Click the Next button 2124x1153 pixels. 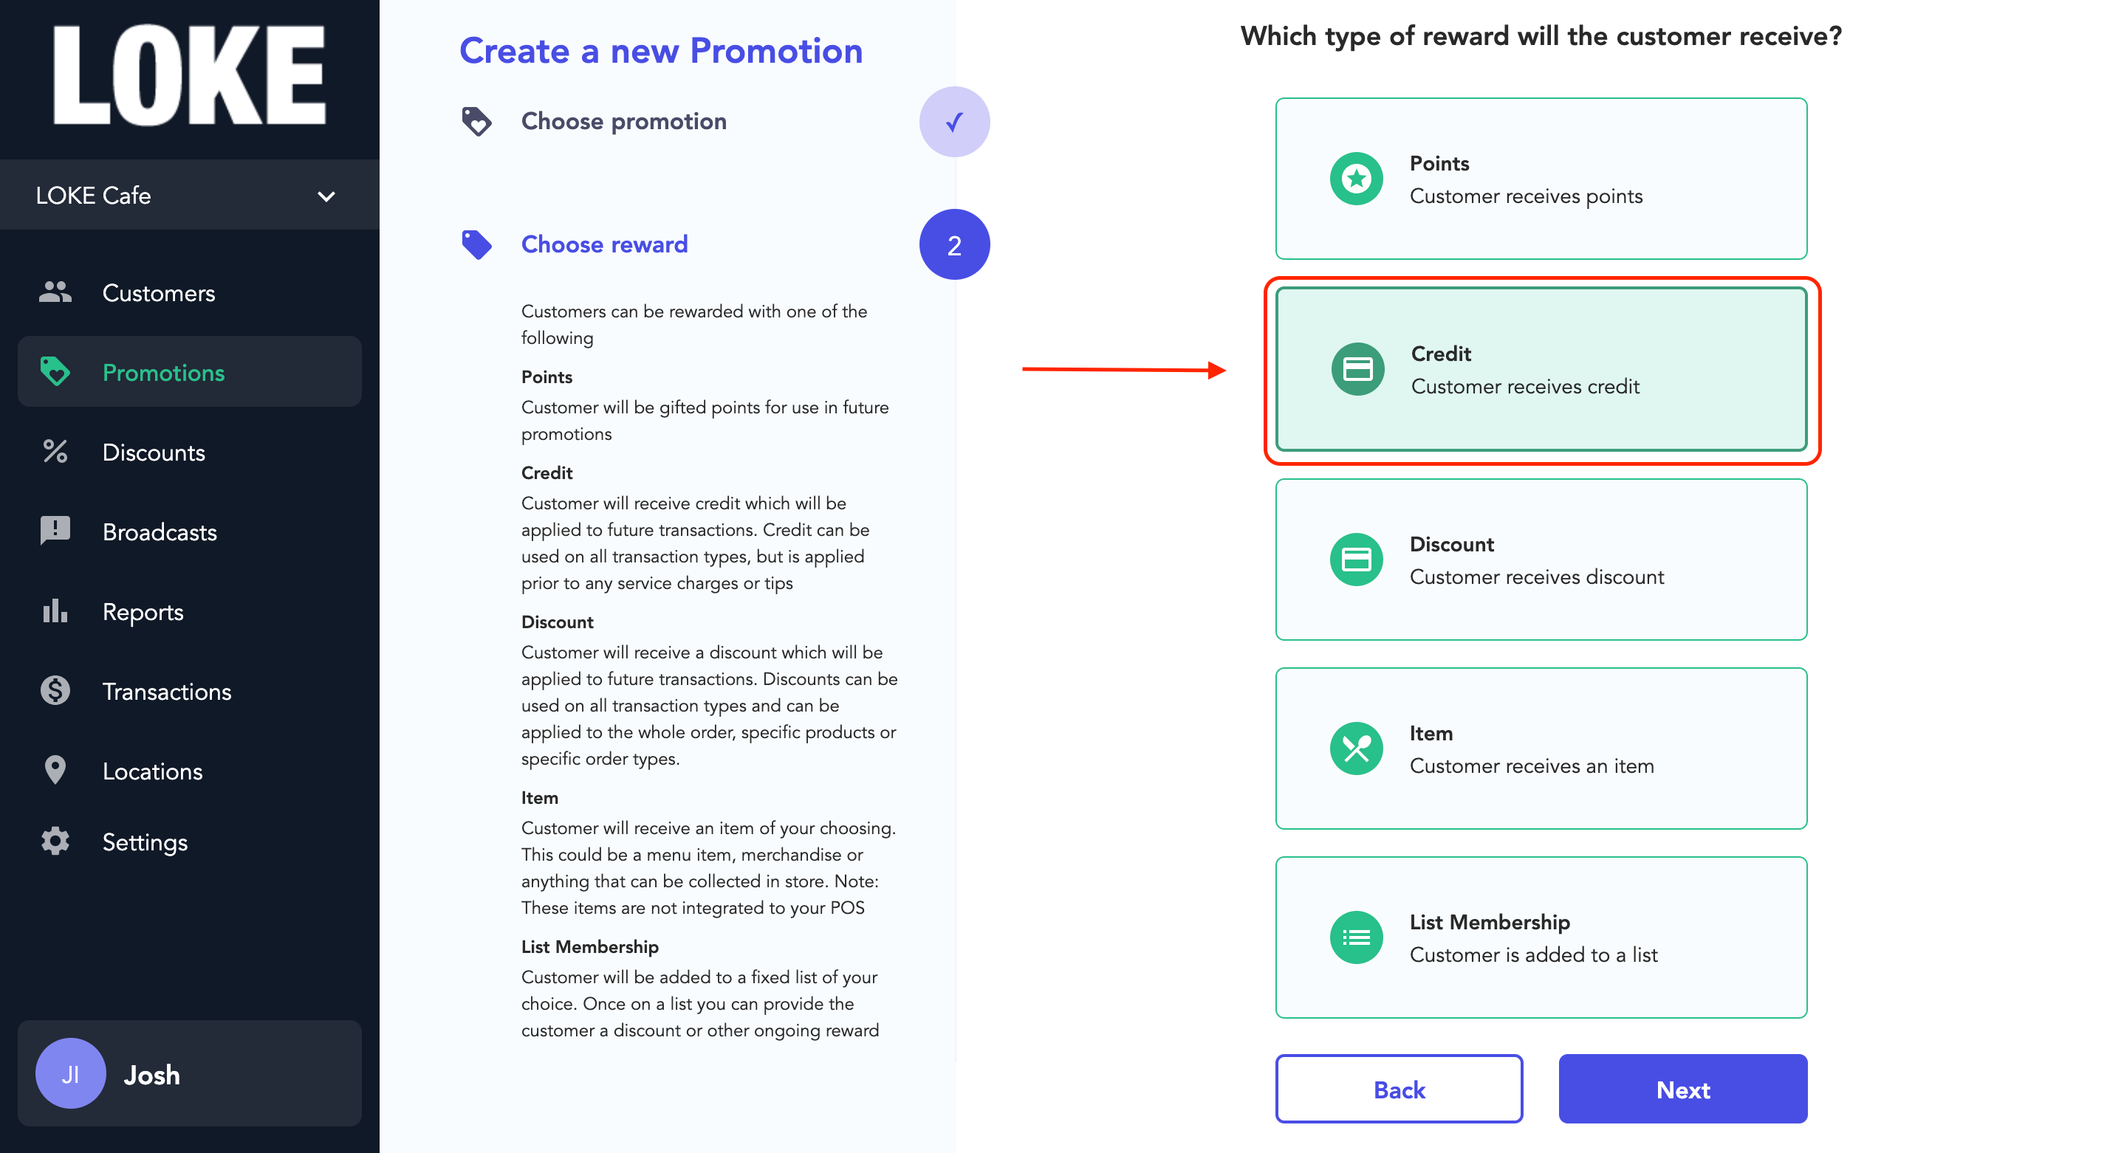click(x=1683, y=1090)
